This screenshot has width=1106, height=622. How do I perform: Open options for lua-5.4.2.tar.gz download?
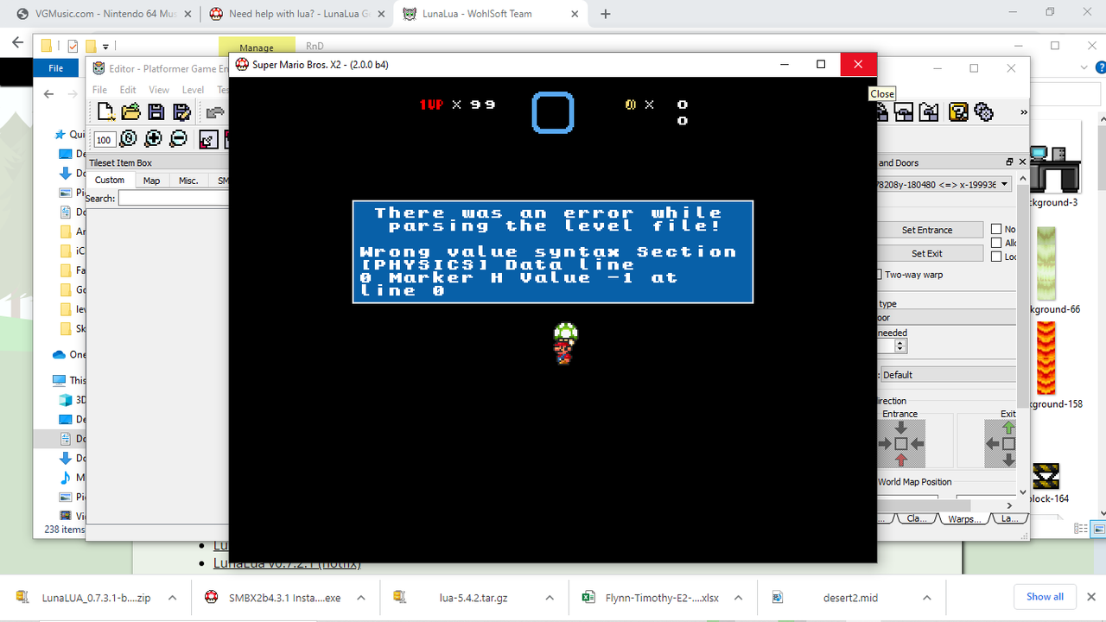550,597
